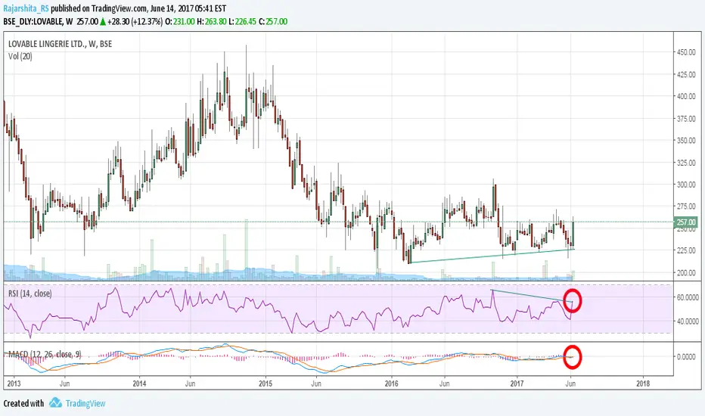Click the MACD (12, 26, close, 9) label

tap(45, 355)
